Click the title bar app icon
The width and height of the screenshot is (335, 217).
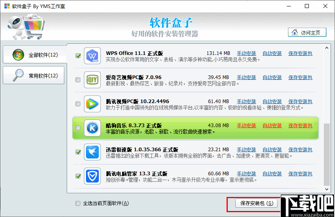coord(7,6)
